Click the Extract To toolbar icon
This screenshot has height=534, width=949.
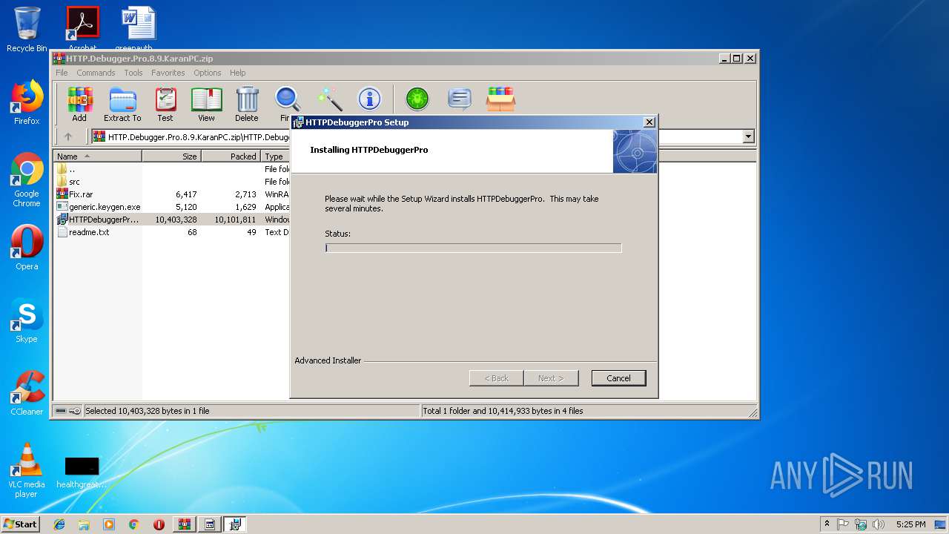tap(122, 104)
